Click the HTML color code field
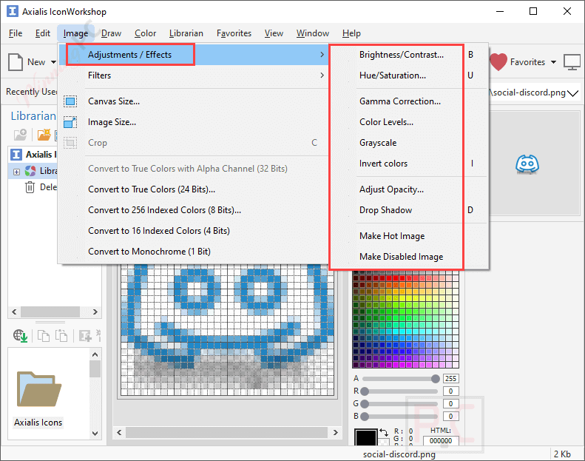Screen dimensions: 585x461 (441, 441)
